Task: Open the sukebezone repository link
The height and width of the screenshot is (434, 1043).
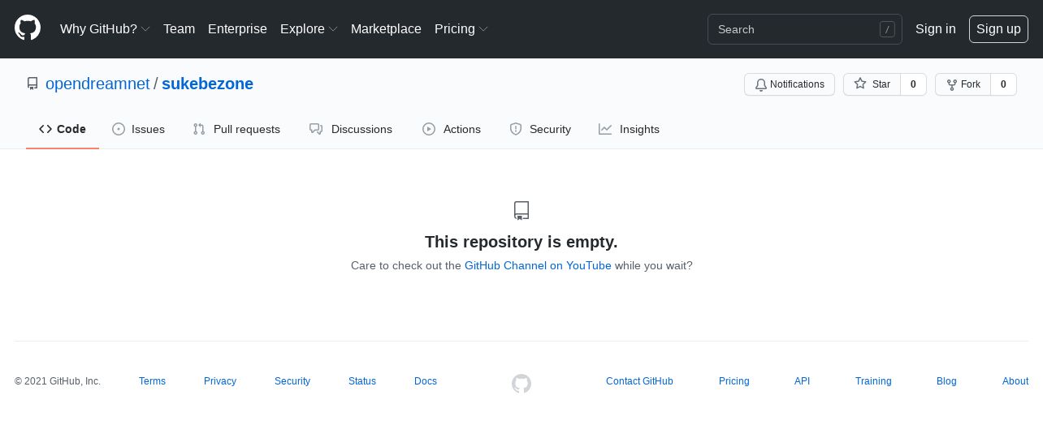Action: pyautogui.click(x=207, y=84)
